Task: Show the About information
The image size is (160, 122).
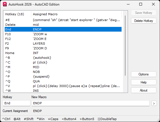Action: (144, 90)
